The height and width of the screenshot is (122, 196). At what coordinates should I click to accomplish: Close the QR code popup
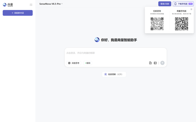tap(191, 9)
